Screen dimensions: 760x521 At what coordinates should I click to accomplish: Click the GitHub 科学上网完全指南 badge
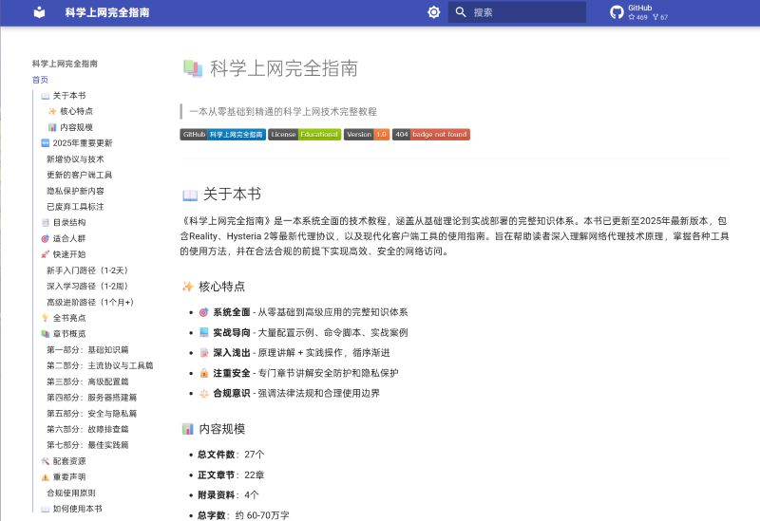tap(223, 134)
